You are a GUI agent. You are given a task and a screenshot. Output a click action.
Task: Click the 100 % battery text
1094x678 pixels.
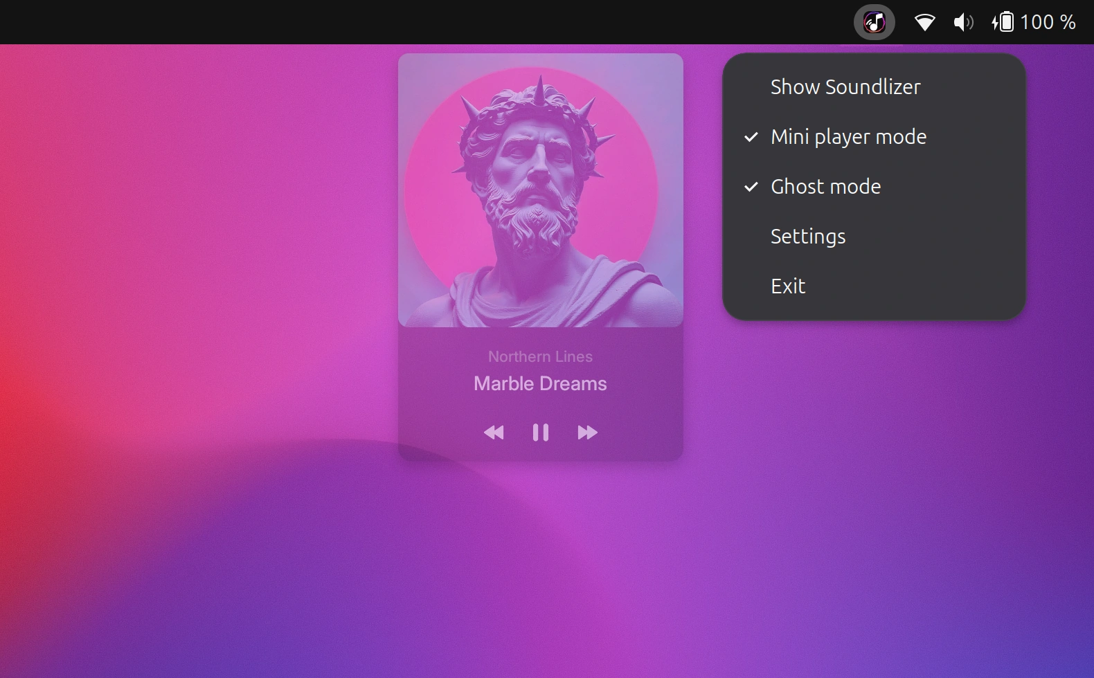coord(1048,22)
